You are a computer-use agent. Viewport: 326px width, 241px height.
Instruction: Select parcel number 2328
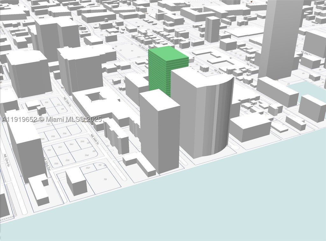(x=53, y=136)
